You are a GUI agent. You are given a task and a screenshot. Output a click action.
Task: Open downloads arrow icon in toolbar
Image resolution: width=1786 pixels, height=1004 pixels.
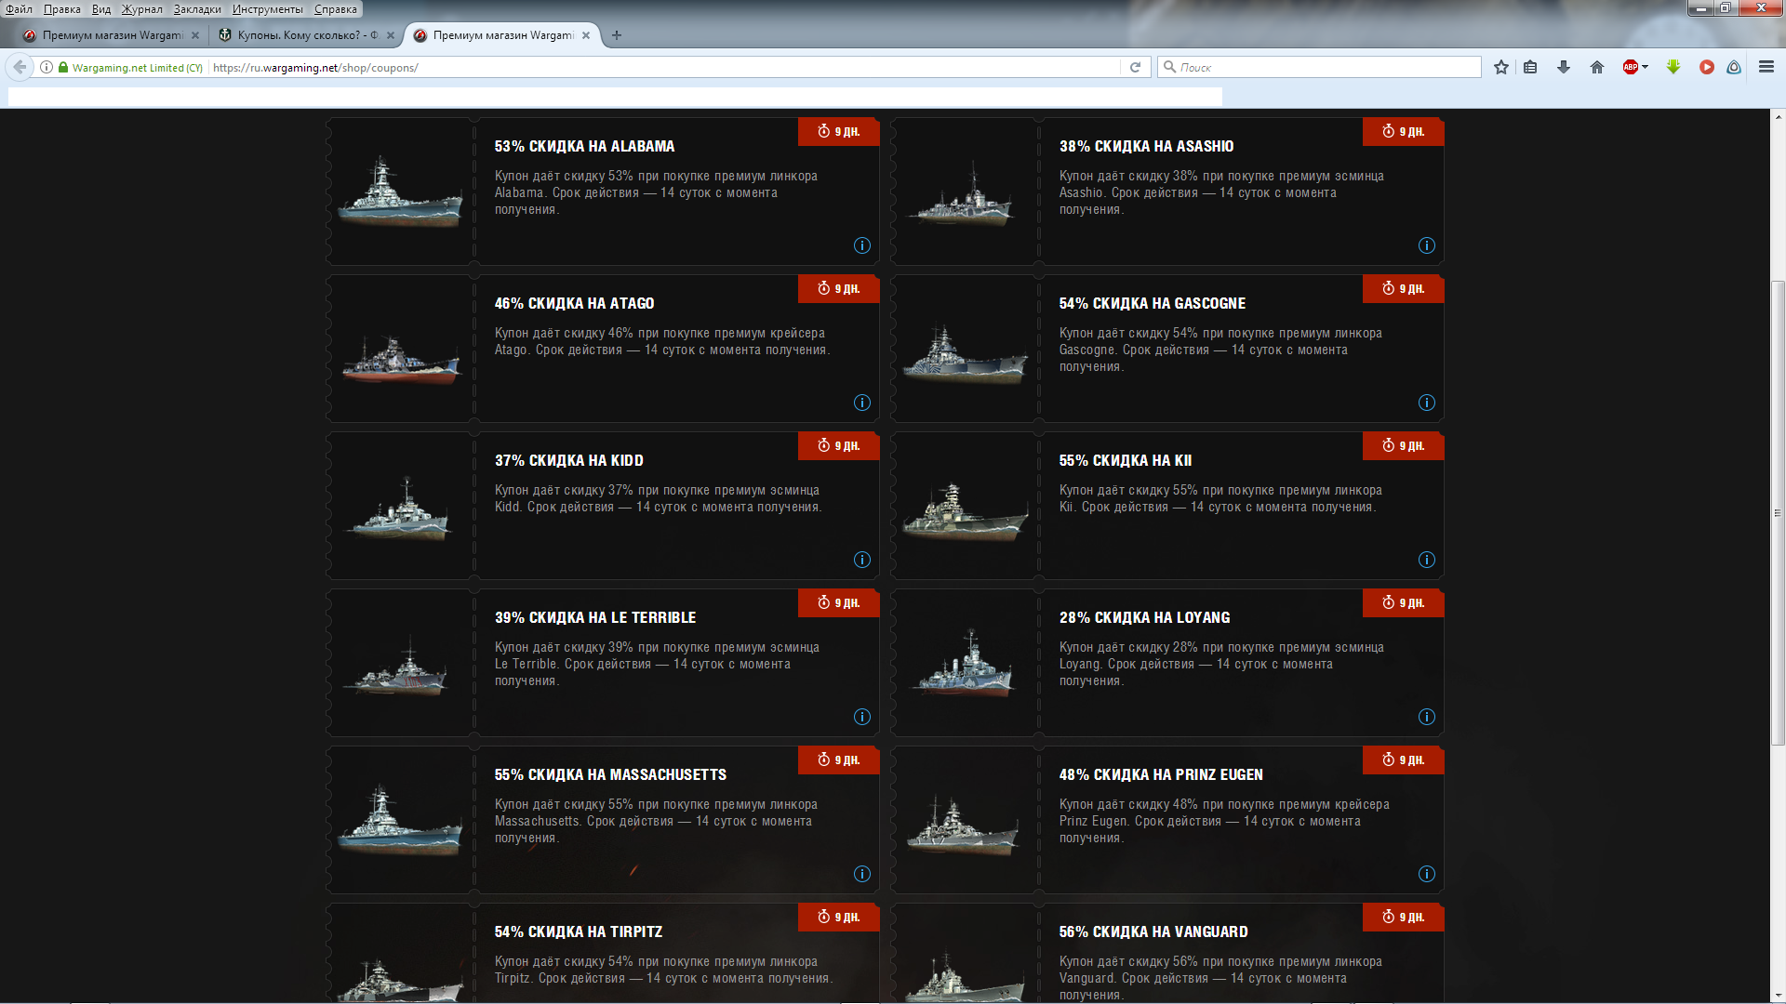(x=1564, y=67)
